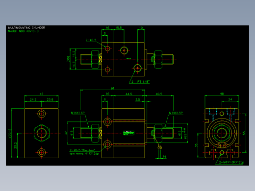Select the Model NDD 40x10-B label

(24, 31)
